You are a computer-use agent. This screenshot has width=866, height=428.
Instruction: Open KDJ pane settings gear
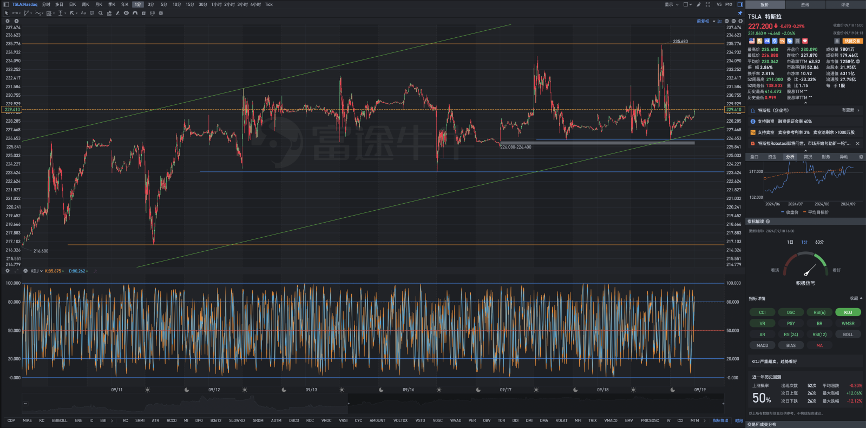pos(7,271)
